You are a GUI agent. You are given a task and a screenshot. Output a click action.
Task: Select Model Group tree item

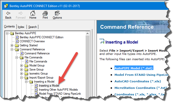click(x=37, y=65)
